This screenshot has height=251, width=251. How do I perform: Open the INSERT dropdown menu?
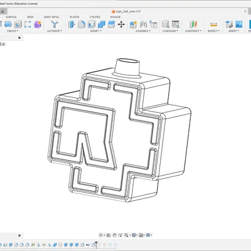point(233,31)
